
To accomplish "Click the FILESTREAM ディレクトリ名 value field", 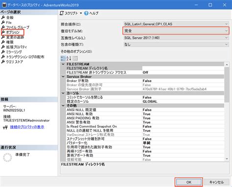I will [x=183, y=68].
